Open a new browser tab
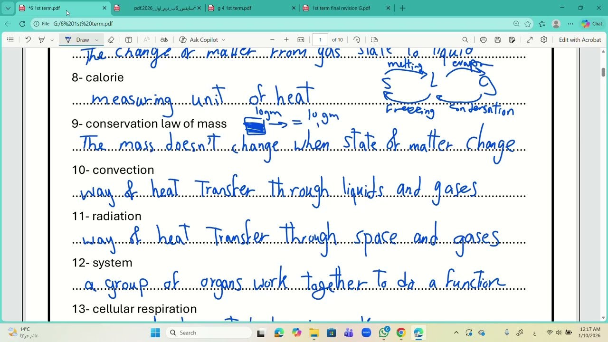Screen dimensions: 608x342 click(x=402, y=8)
